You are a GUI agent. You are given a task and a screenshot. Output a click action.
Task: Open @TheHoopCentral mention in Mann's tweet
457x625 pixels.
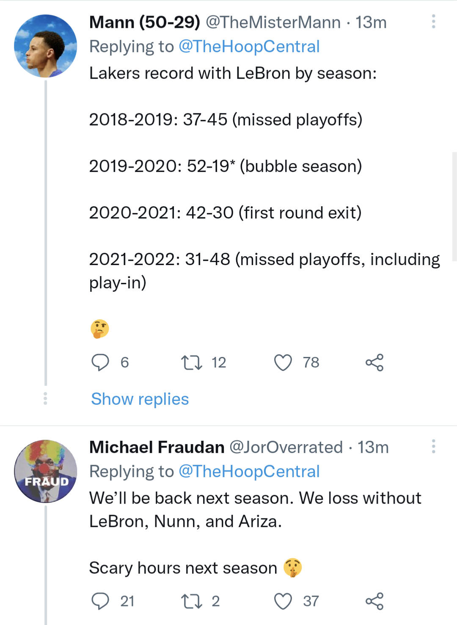[x=249, y=47]
